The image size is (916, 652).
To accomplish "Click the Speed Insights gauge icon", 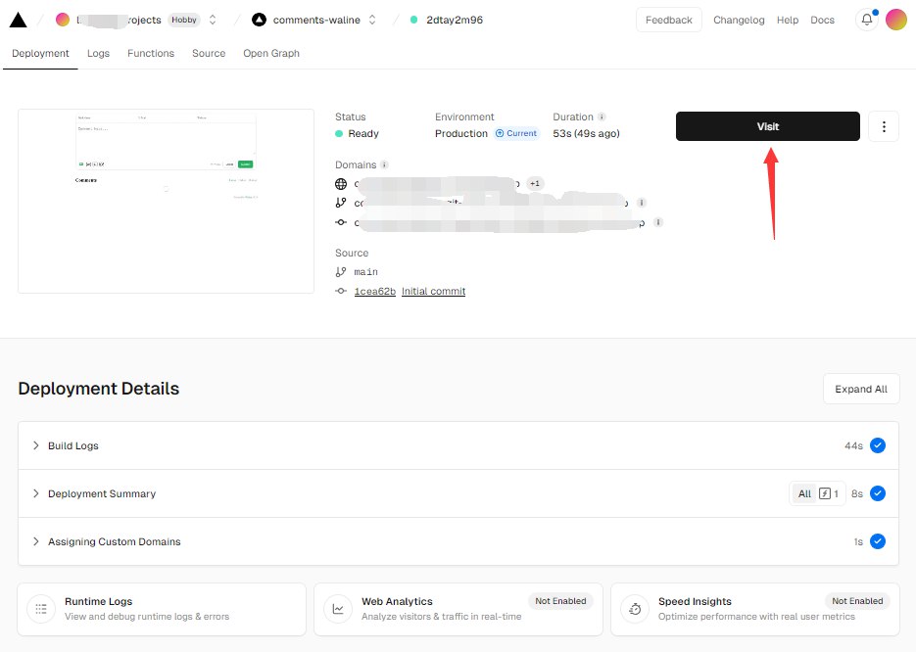I will pyautogui.click(x=635, y=608).
